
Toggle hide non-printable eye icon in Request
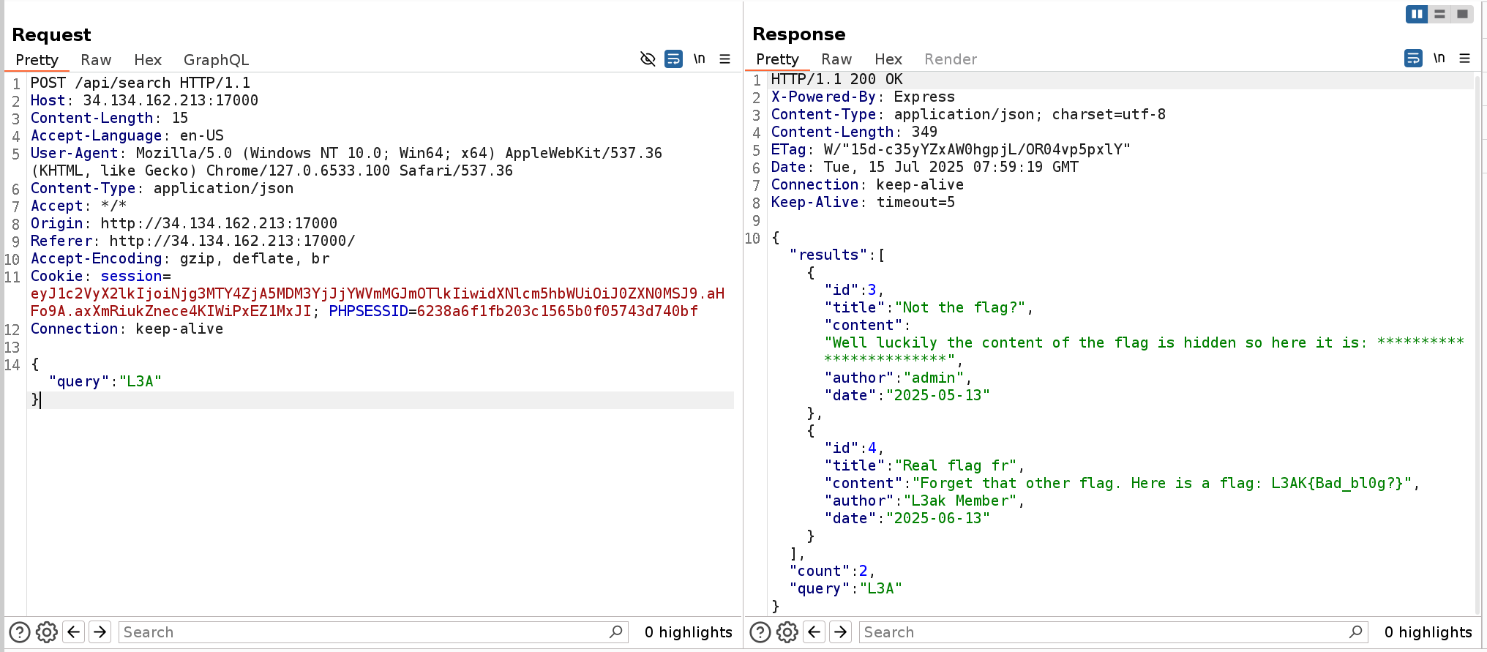click(x=648, y=59)
